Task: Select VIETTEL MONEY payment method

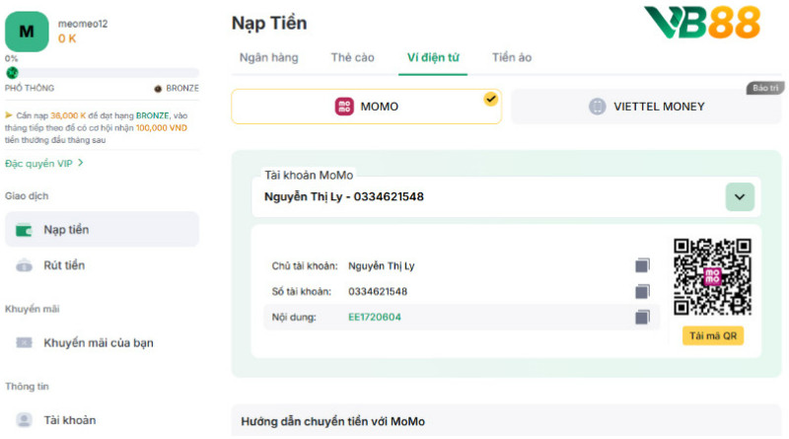Action: tap(646, 107)
